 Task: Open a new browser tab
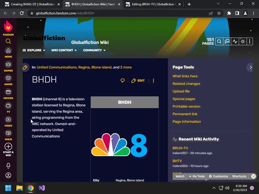(x=189, y=4)
